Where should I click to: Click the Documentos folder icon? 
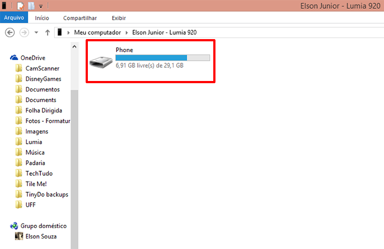[x=19, y=89]
